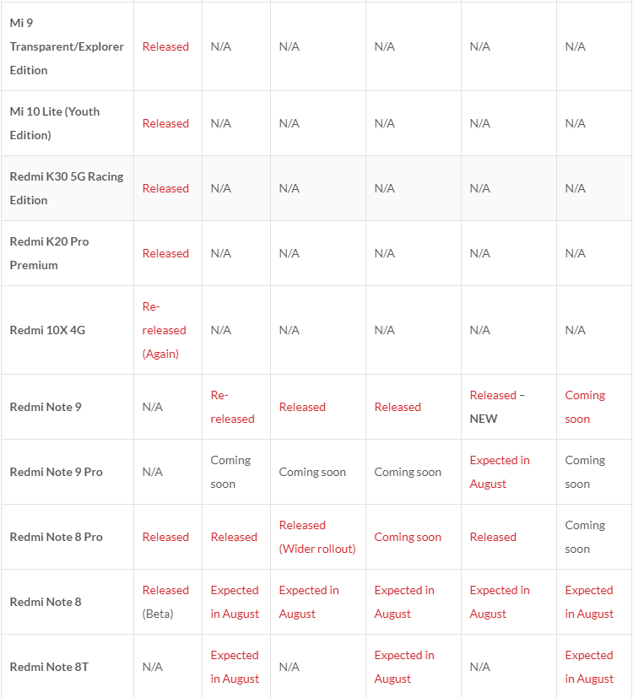
Task: Select the 'Redmi Note 9 Pro' row header
Action: [x=56, y=472]
